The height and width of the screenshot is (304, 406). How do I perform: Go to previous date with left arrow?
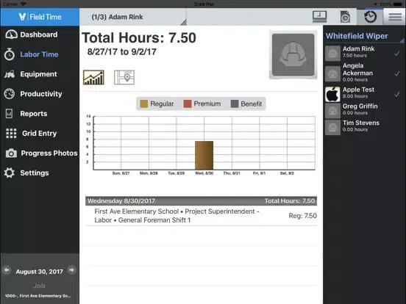7,270
